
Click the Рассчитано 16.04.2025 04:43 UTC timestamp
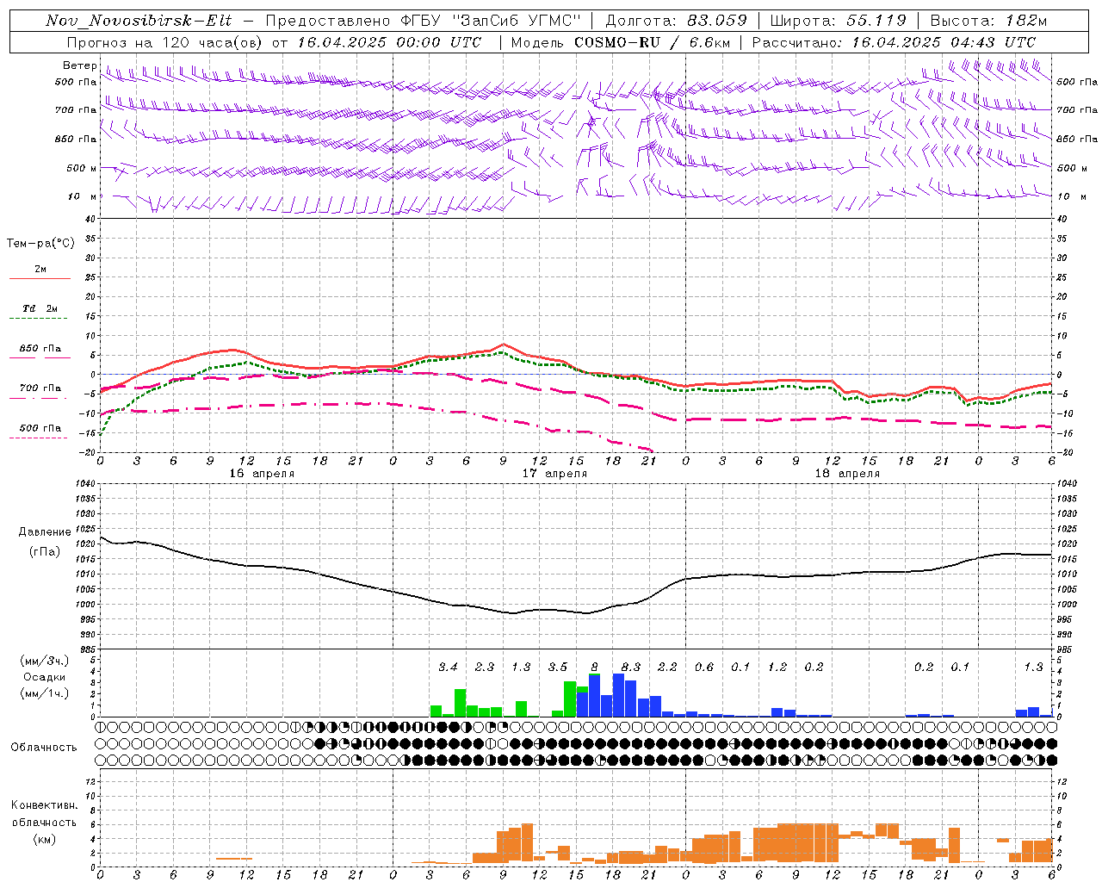tap(894, 41)
